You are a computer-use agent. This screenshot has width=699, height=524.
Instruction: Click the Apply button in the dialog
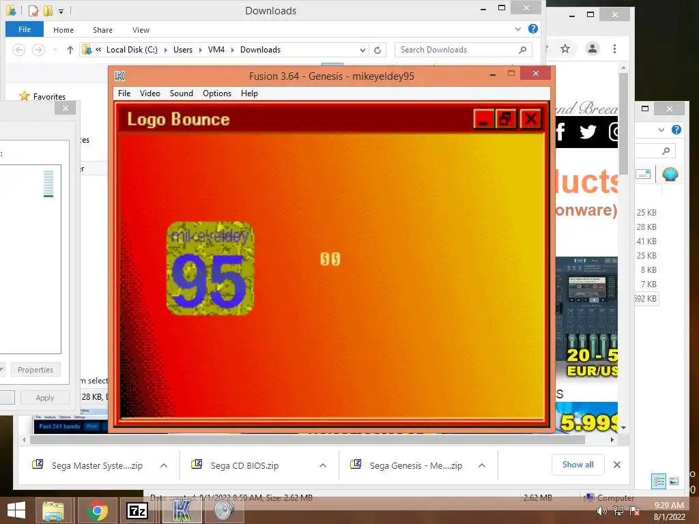coord(44,398)
